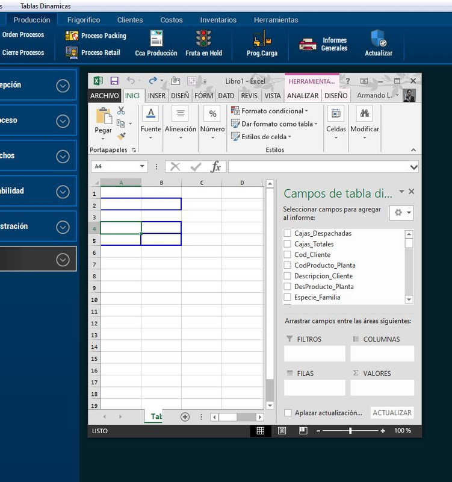Open the Modificar binoculars group

click(x=365, y=123)
